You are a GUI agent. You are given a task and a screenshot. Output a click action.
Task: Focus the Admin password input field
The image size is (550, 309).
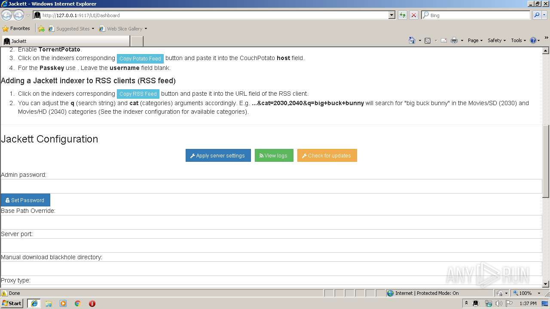(x=272, y=186)
